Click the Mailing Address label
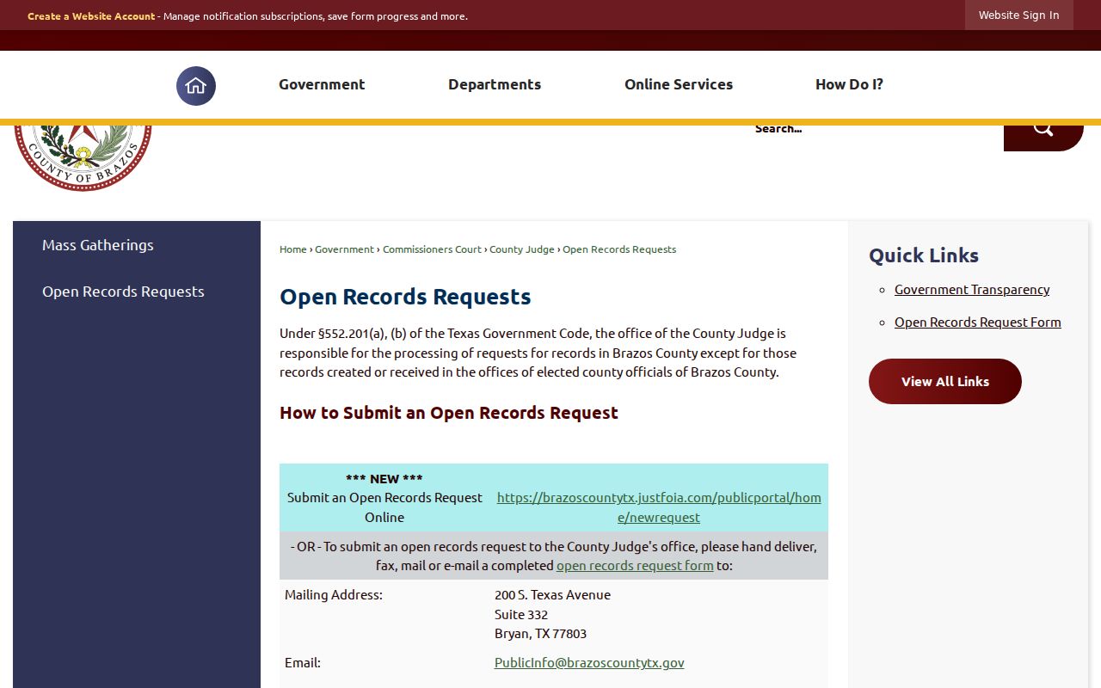 [334, 595]
